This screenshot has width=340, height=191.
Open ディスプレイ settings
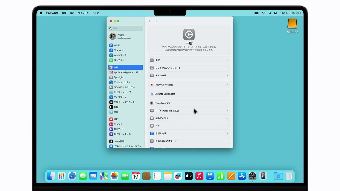(x=125, y=97)
